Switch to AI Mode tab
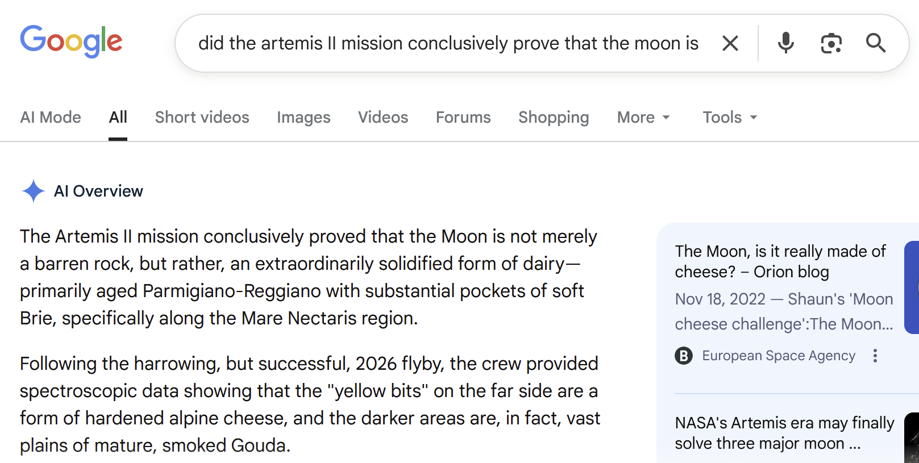The height and width of the screenshot is (463, 919). (51, 117)
